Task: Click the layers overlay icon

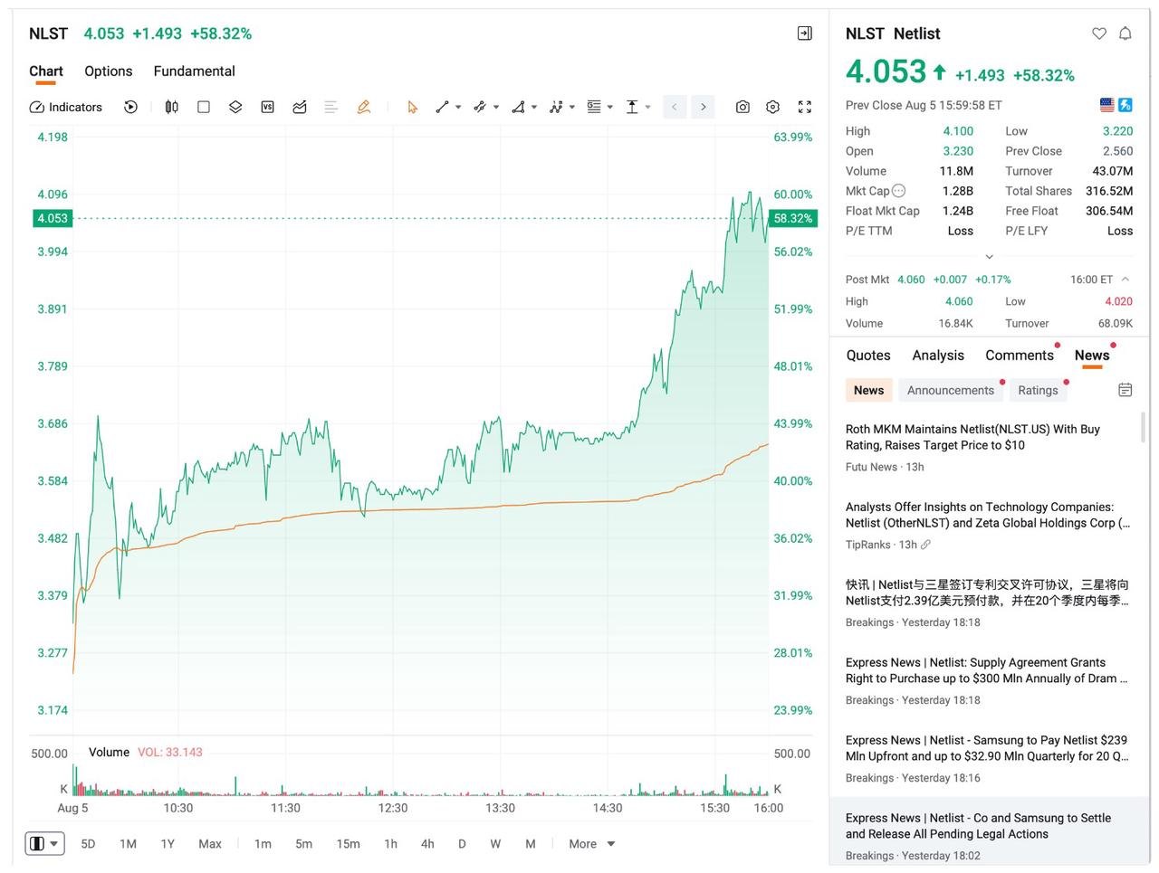Action: click(235, 107)
